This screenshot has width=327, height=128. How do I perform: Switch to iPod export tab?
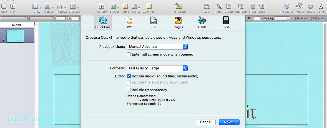point(226,23)
